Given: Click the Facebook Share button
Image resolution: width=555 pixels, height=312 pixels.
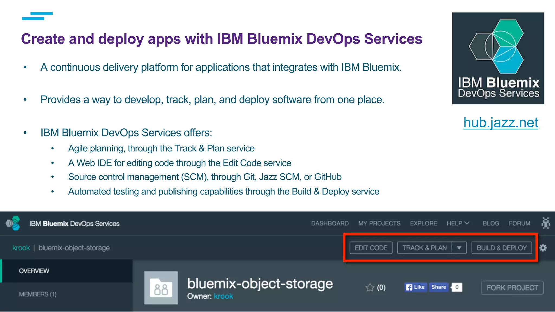Looking at the screenshot, I should (x=438, y=287).
